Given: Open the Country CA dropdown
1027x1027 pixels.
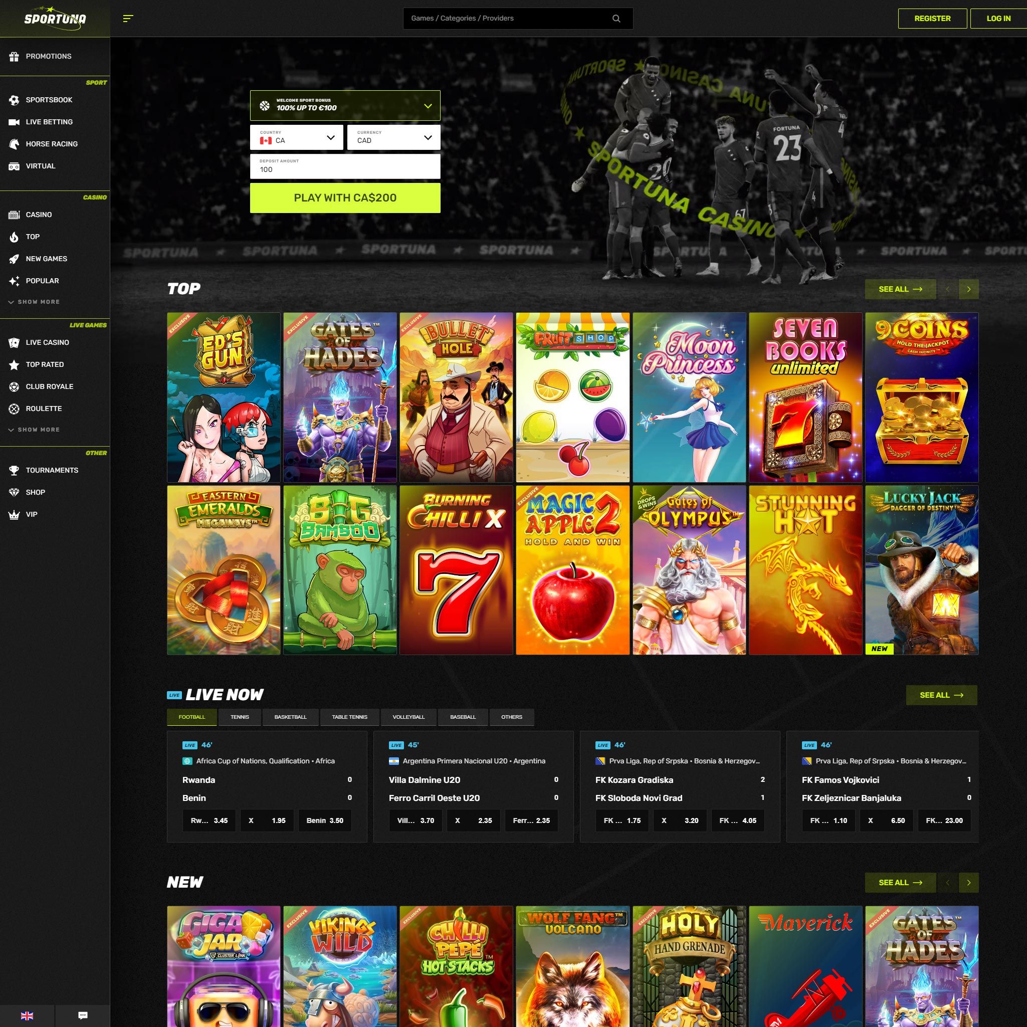Looking at the screenshot, I should click(297, 137).
